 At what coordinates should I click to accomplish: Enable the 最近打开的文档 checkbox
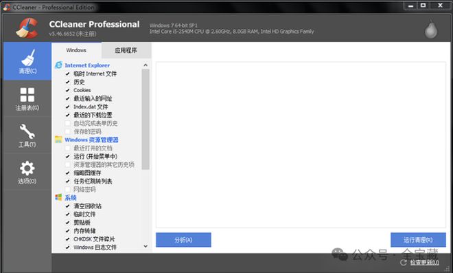(67, 149)
